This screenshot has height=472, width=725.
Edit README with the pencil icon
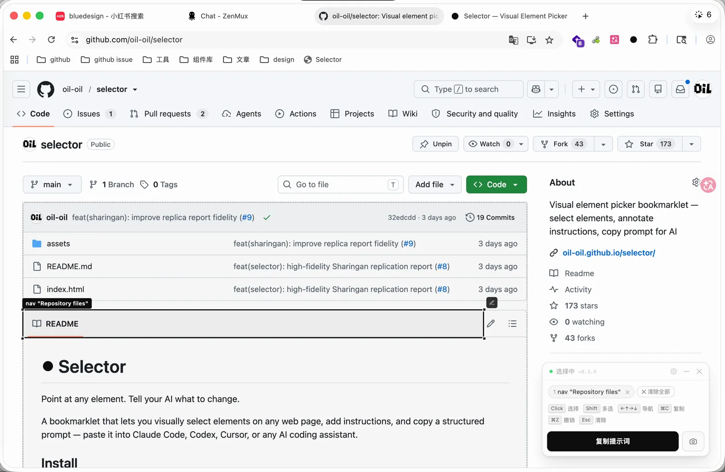[491, 323]
